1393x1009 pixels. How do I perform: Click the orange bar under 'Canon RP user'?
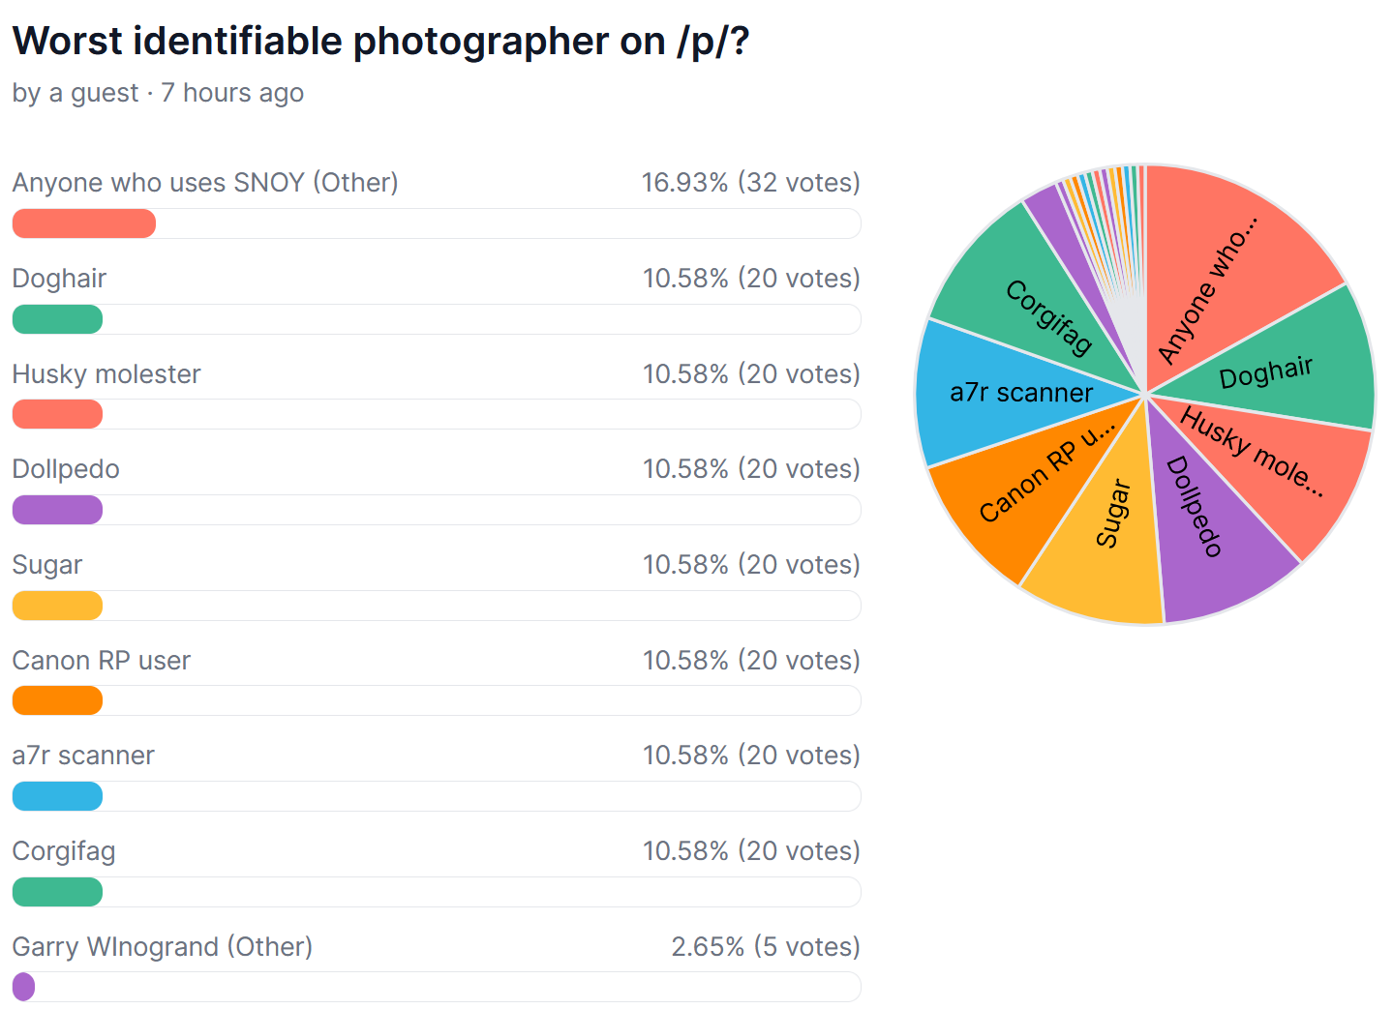[57, 700]
